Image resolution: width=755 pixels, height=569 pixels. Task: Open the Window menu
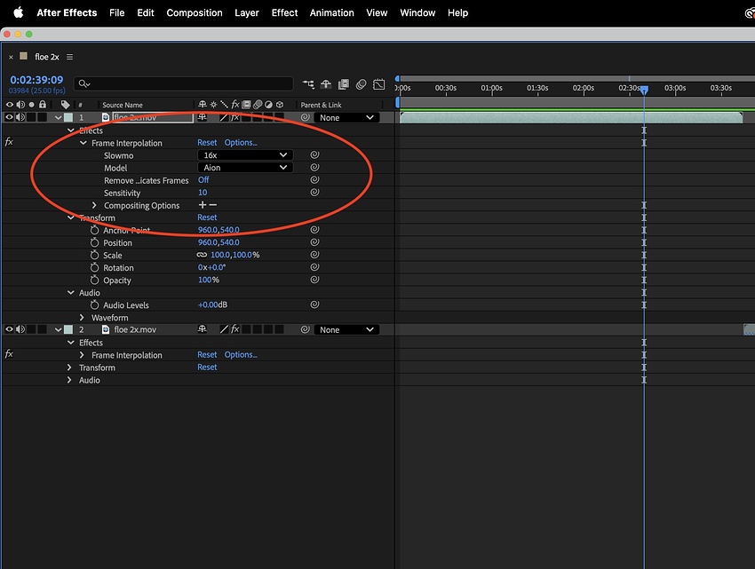417,12
